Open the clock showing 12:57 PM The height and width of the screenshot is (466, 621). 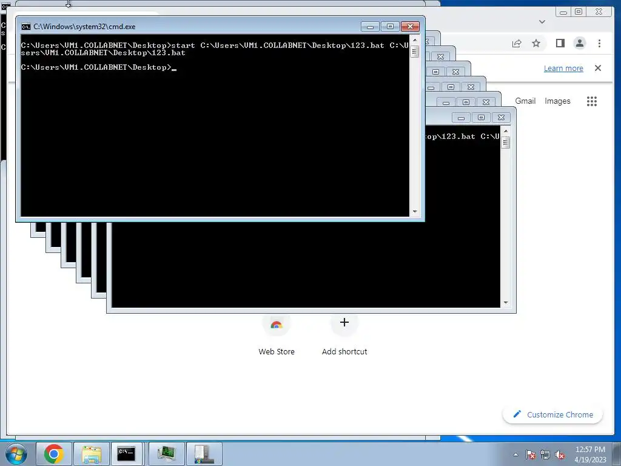tap(590, 454)
